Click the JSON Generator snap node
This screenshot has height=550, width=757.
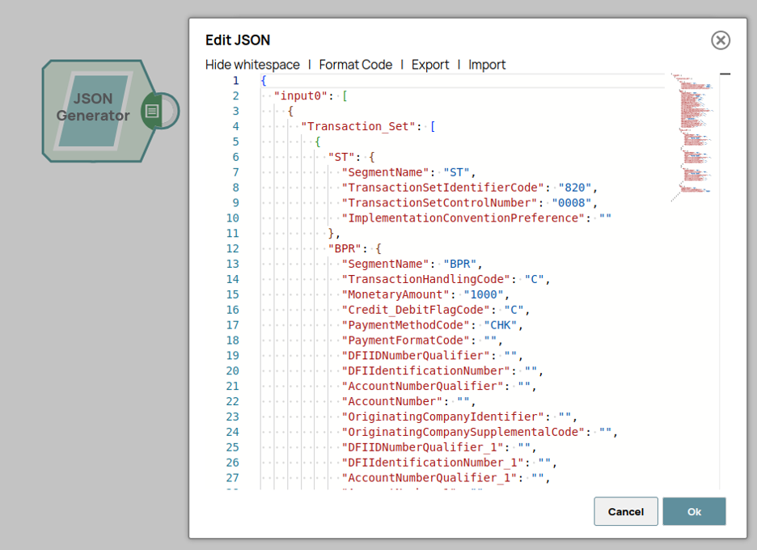click(x=92, y=111)
